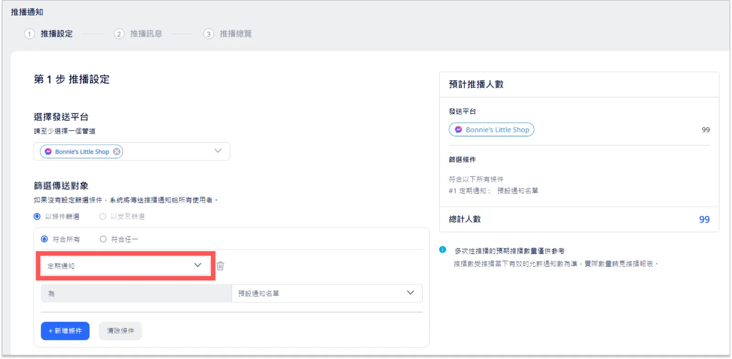732x359 pixels.
Task: Click Messenger icon in 發送平台 summary chip
Action: 458,129
